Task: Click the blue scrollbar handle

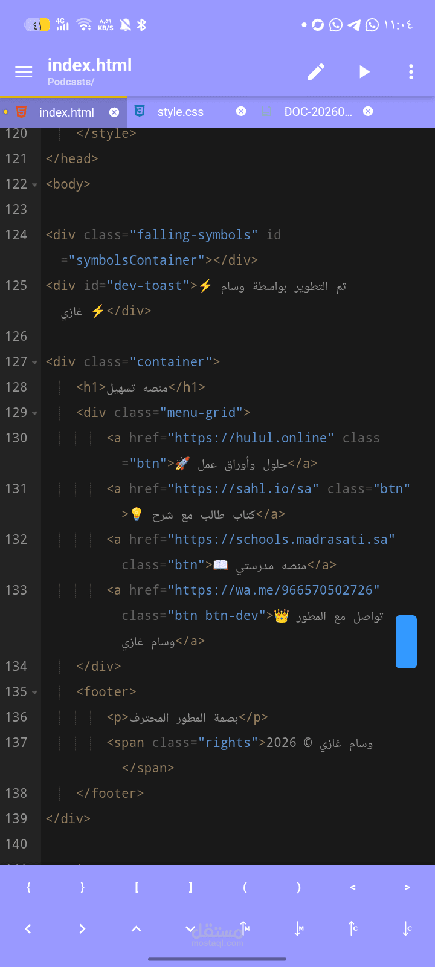Action: pyautogui.click(x=406, y=642)
